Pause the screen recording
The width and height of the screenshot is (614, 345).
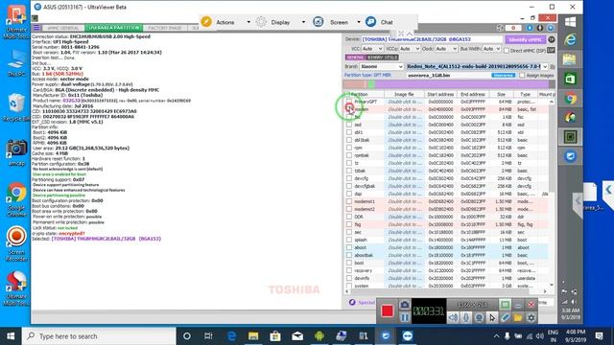[x=405, y=317]
